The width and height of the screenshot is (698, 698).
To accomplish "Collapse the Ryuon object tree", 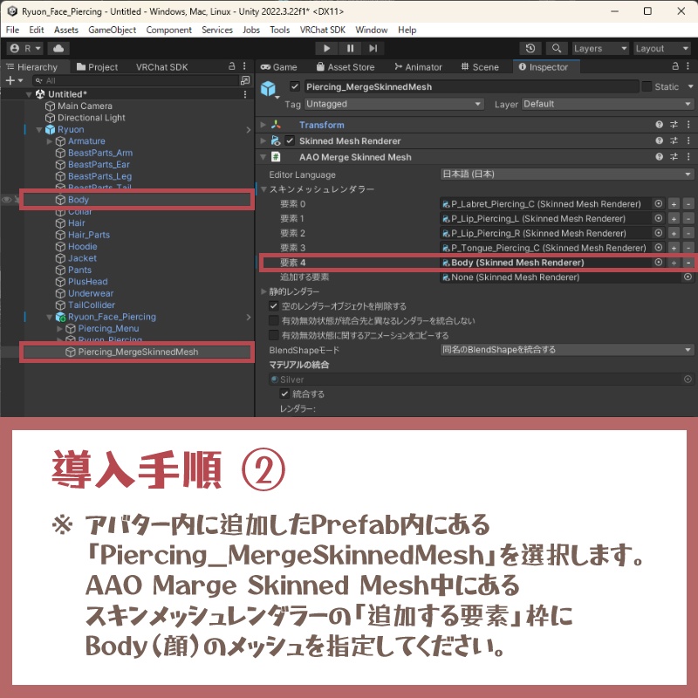I will tap(39, 129).
